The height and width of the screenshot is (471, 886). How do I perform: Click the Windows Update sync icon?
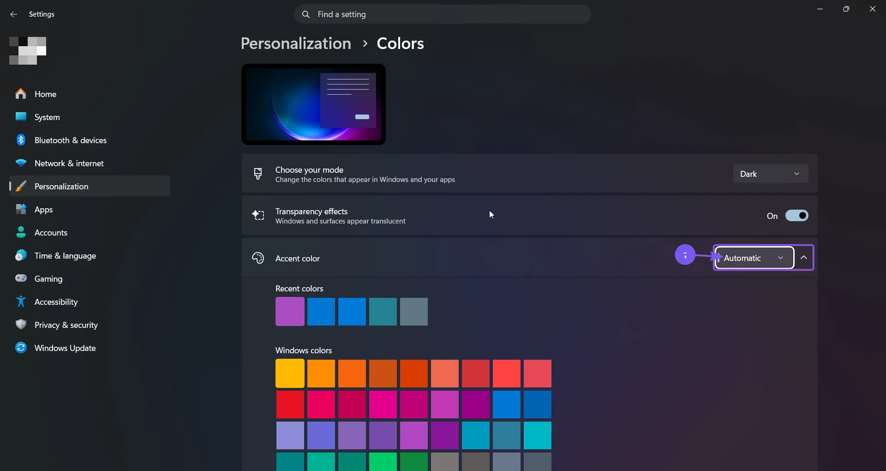coord(21,348)
